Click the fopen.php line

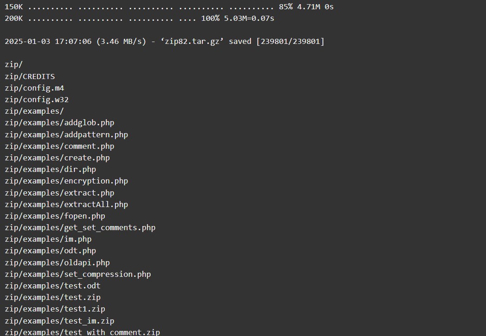click(x=55, y=216)
